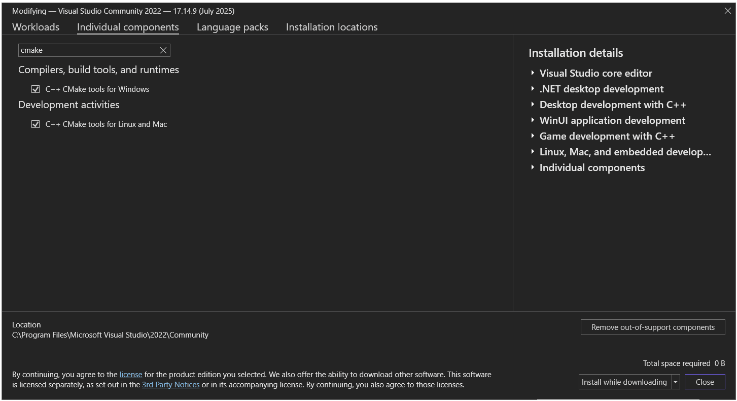Open the product license link
The image size is (737, 401).
pyautogui.click(x=130, y=374)
